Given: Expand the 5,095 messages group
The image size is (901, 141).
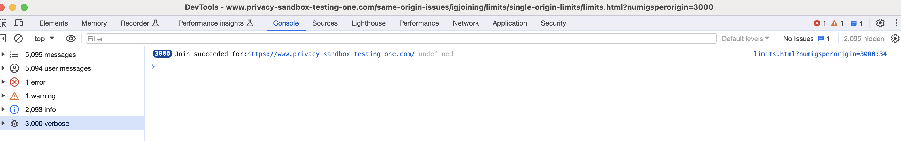Looking at the screenshot, I should tap(3, 54).
